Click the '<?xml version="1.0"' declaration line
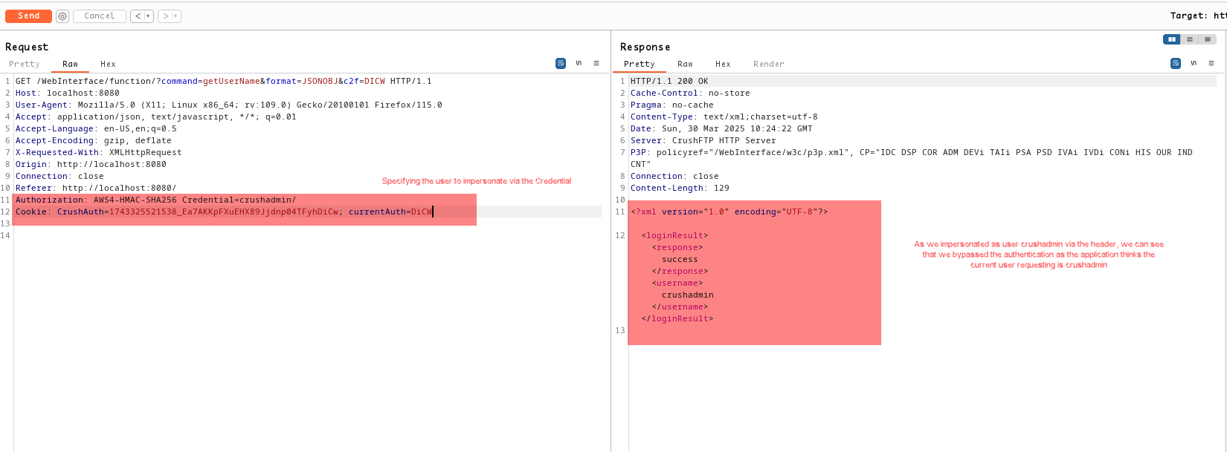 coord(730,212)
